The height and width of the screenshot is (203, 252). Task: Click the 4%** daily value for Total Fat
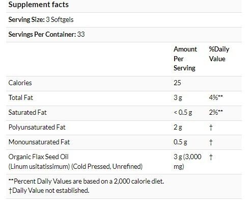point(216,97)
